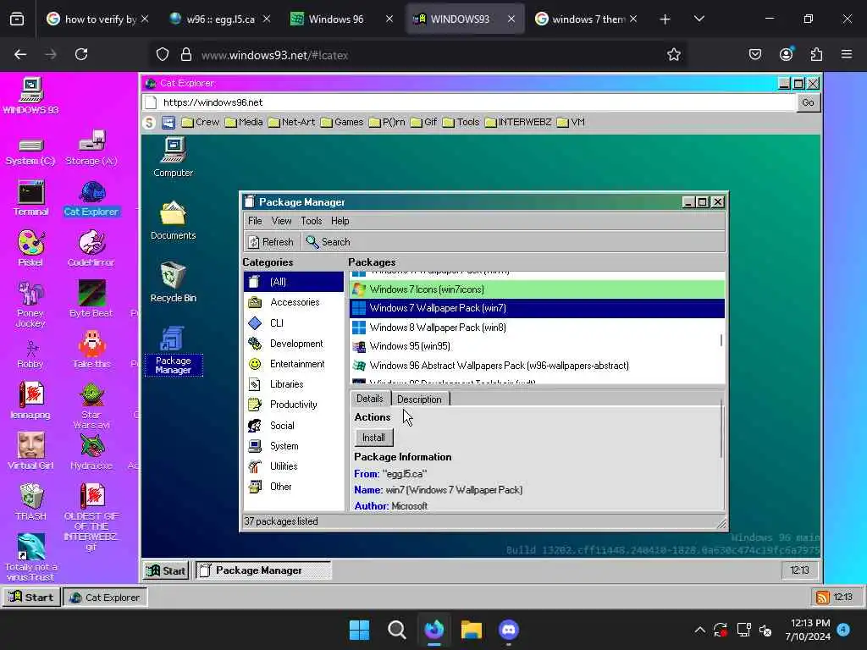867x650 pixels.
Task: Click the Cat Explorer URL address field
Action: tap(477, 102)
